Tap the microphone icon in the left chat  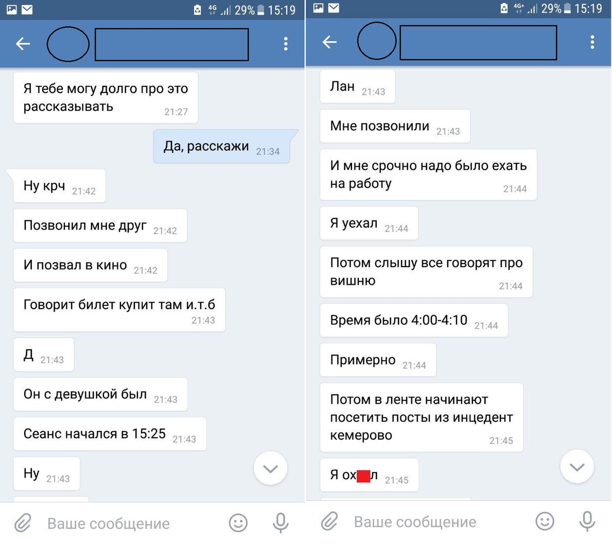tap(281, 523)
